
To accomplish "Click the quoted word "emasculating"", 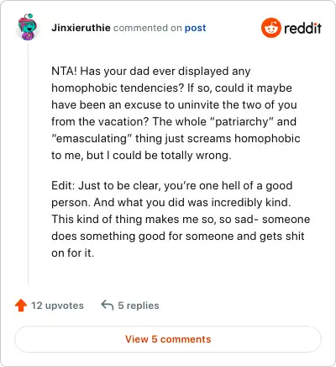I will click(92, 139).
